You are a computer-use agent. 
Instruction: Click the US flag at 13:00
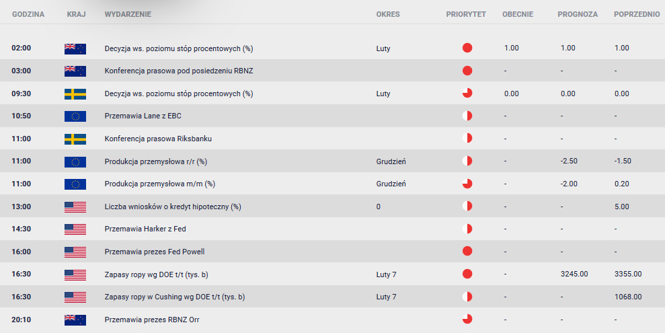tap(75, 207)
